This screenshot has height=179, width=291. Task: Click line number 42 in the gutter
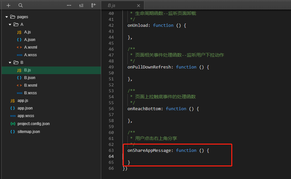coord(111,25)
